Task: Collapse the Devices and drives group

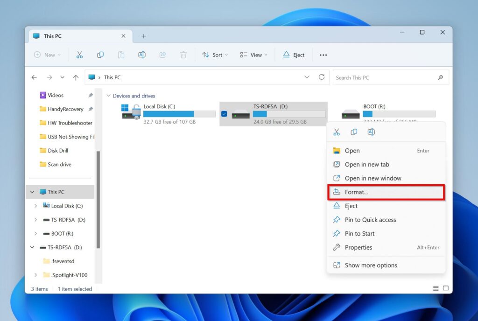Action: 109,96
